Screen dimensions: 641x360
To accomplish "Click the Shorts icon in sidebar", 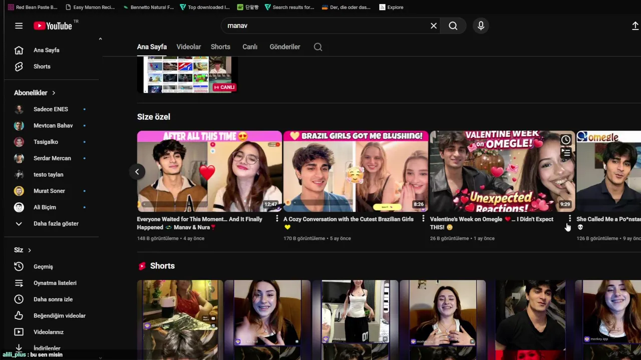I will click(x=19, y=66).
